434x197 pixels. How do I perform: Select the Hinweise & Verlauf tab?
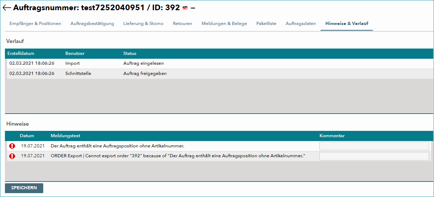[x=347, y=24]
